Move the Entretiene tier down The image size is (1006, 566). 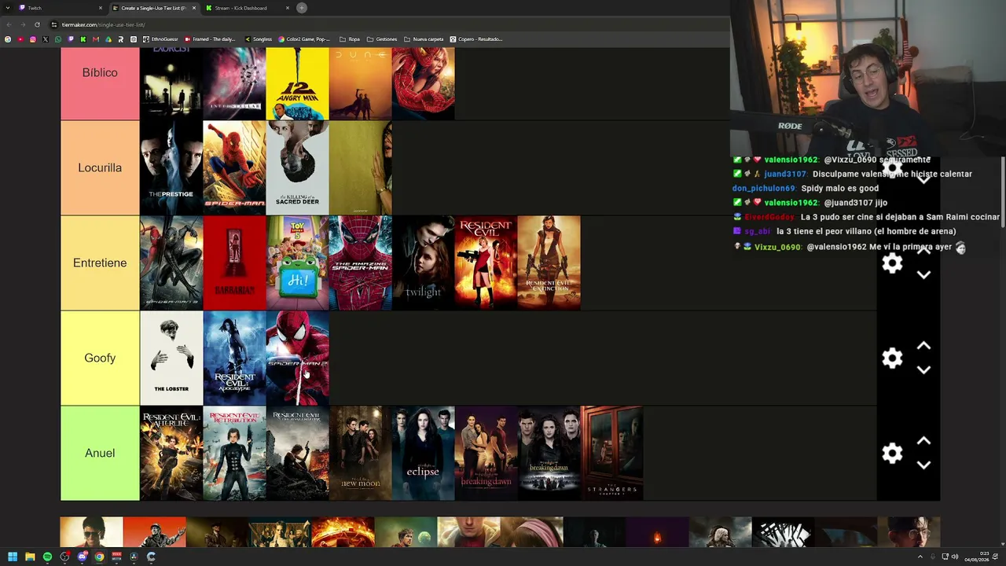(923, 274)
